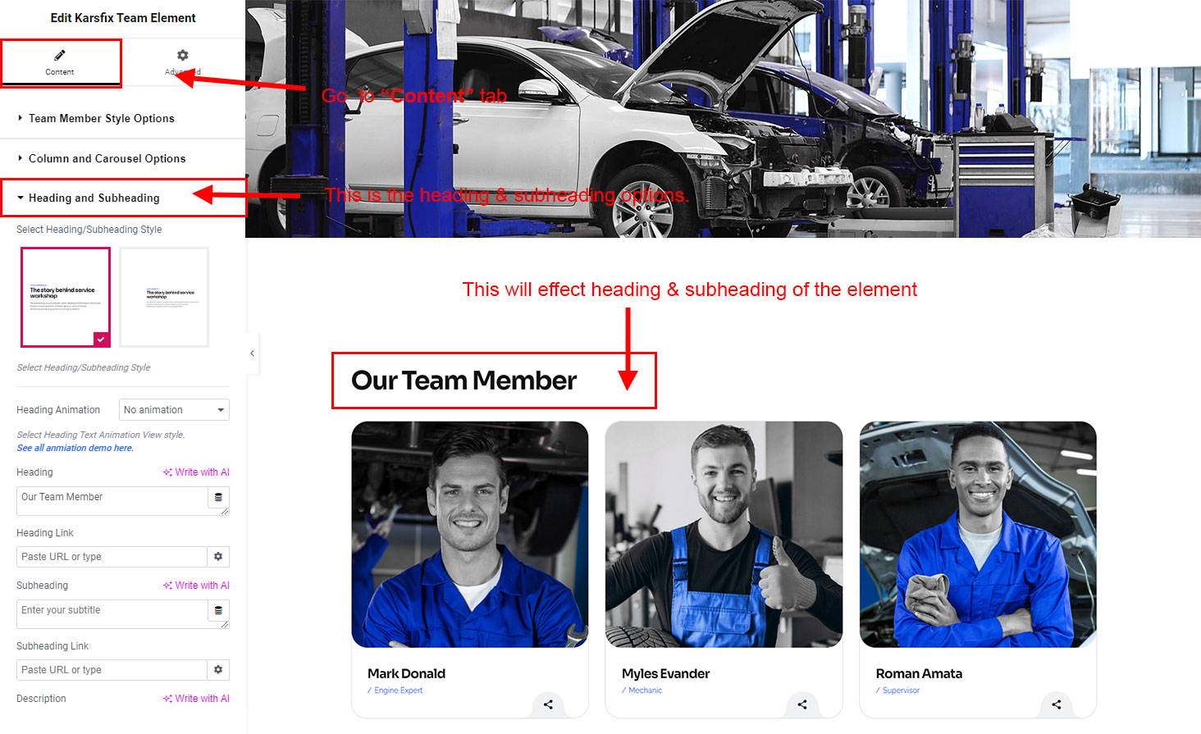Open dynamic tags for the Subheading field
This screenshot has height=734, width=1201.
pos(218,611)
